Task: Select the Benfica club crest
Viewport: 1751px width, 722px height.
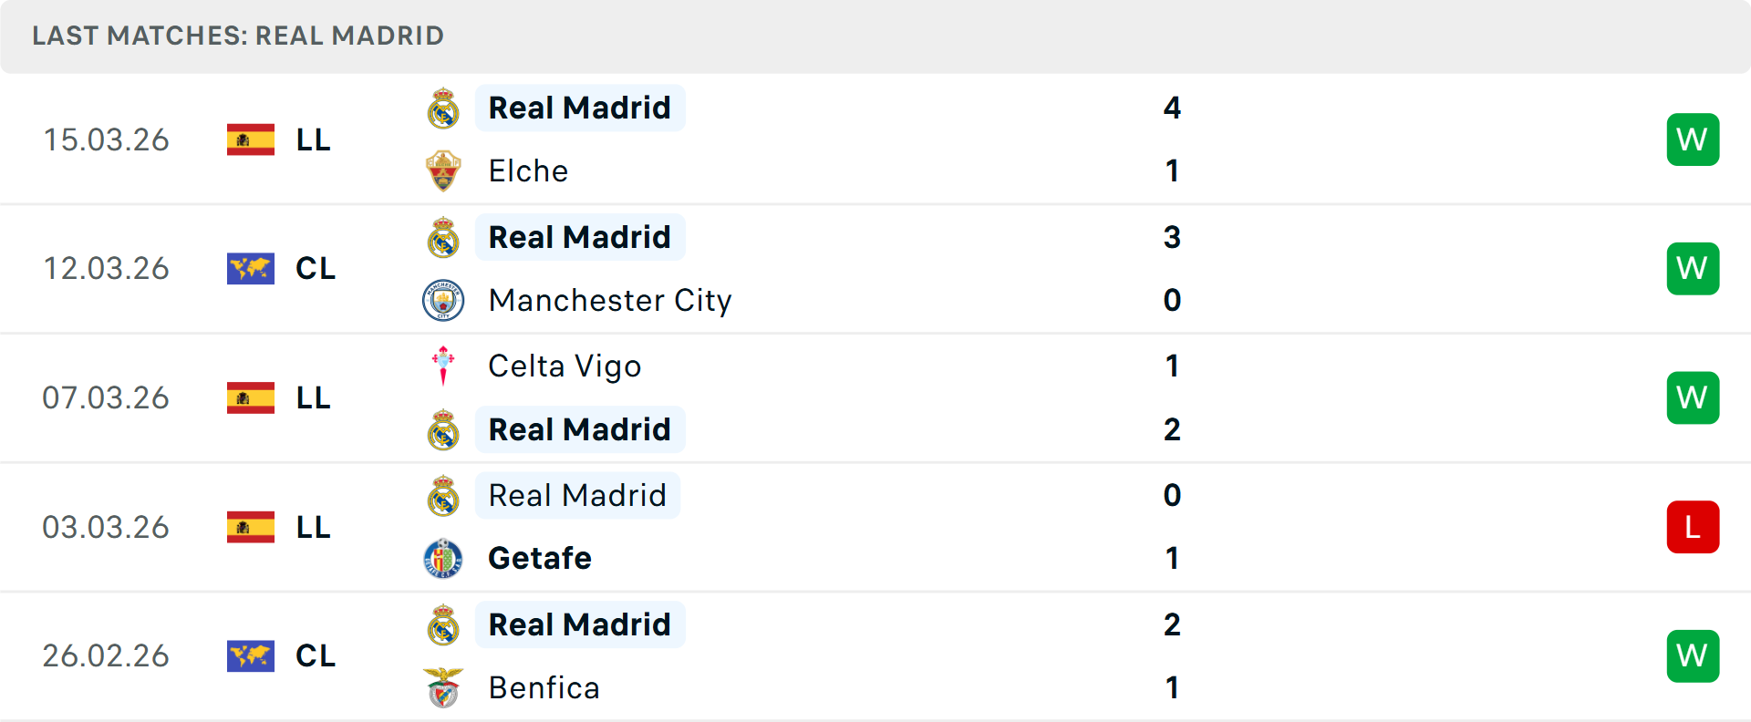Action: pyautogui.click(x=443, y=688)
